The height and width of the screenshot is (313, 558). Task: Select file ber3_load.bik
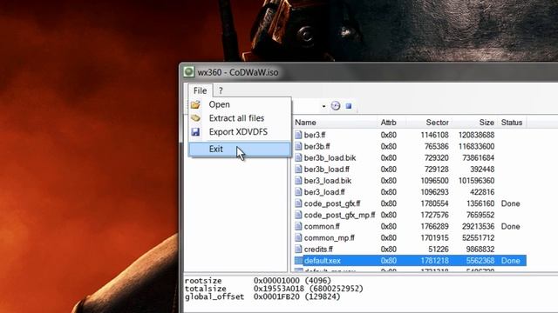pos(328,181)
